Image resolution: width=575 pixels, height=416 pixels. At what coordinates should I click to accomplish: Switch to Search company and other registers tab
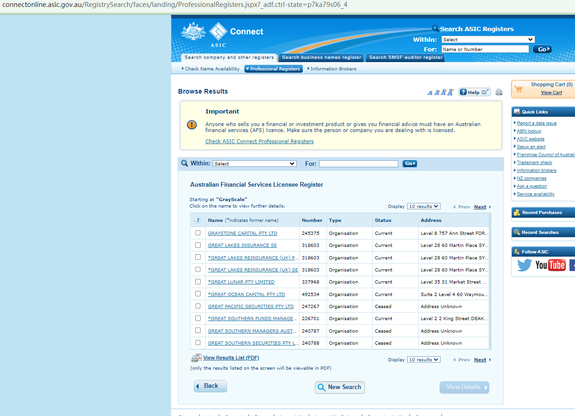[x=229, y=57]
